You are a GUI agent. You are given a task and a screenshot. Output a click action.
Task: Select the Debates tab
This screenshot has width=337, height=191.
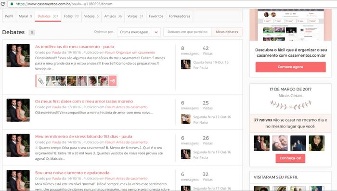click(48, 16)
